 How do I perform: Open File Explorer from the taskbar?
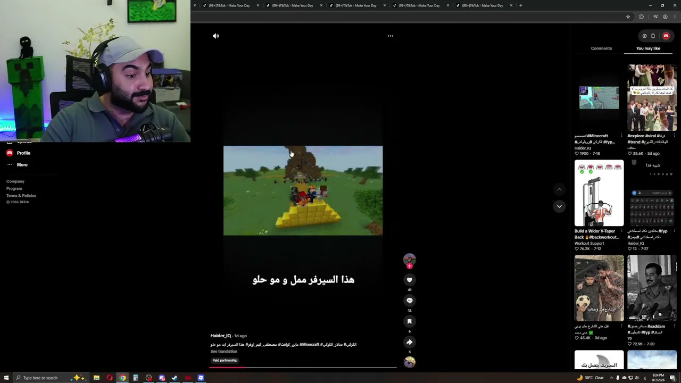[x=96, y=378]
